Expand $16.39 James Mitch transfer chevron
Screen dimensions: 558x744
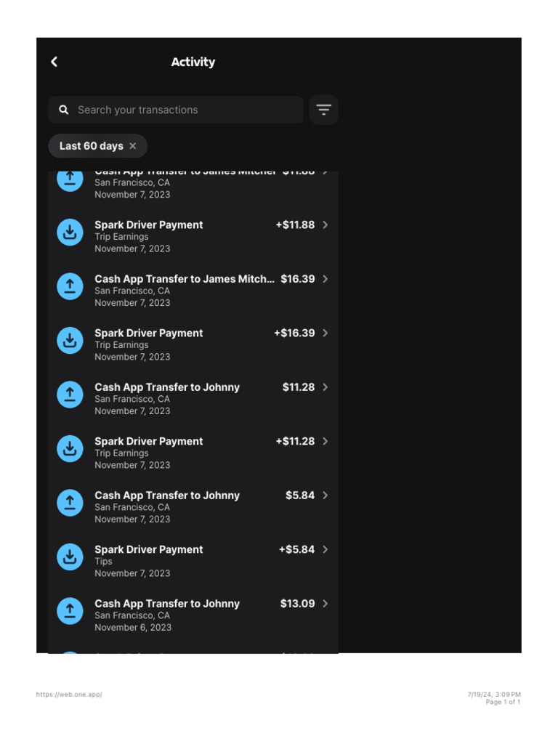point(325,279)
